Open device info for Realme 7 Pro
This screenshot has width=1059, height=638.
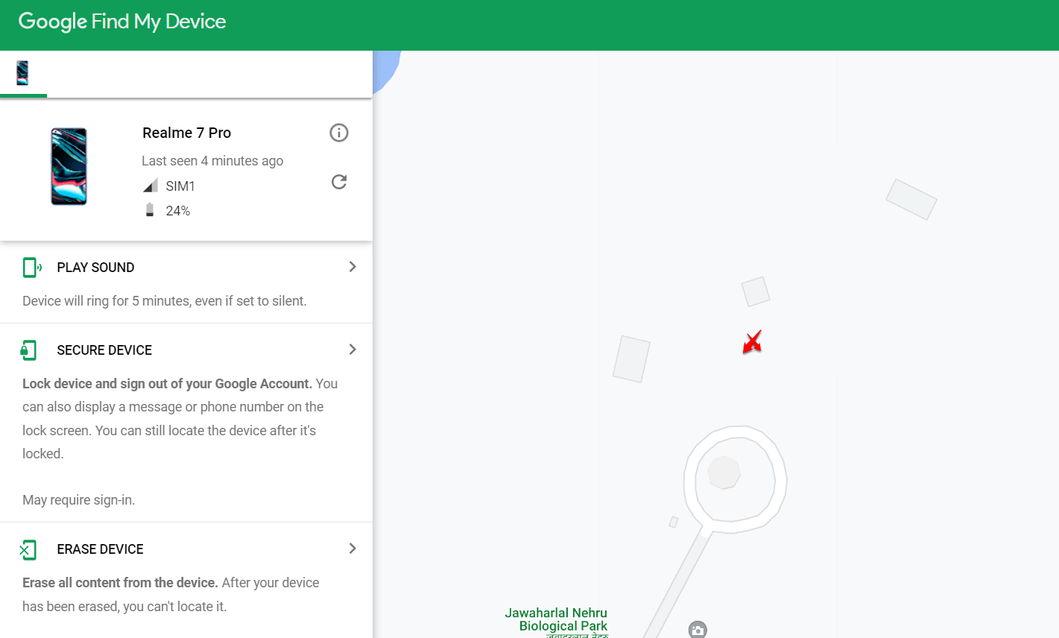point(339,133)
